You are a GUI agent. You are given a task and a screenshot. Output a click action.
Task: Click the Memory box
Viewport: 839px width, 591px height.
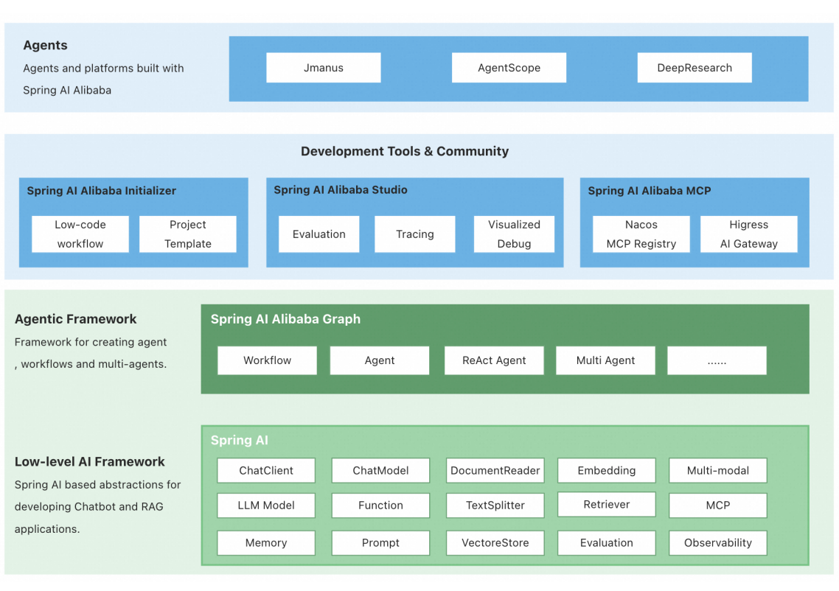(266, 542)
